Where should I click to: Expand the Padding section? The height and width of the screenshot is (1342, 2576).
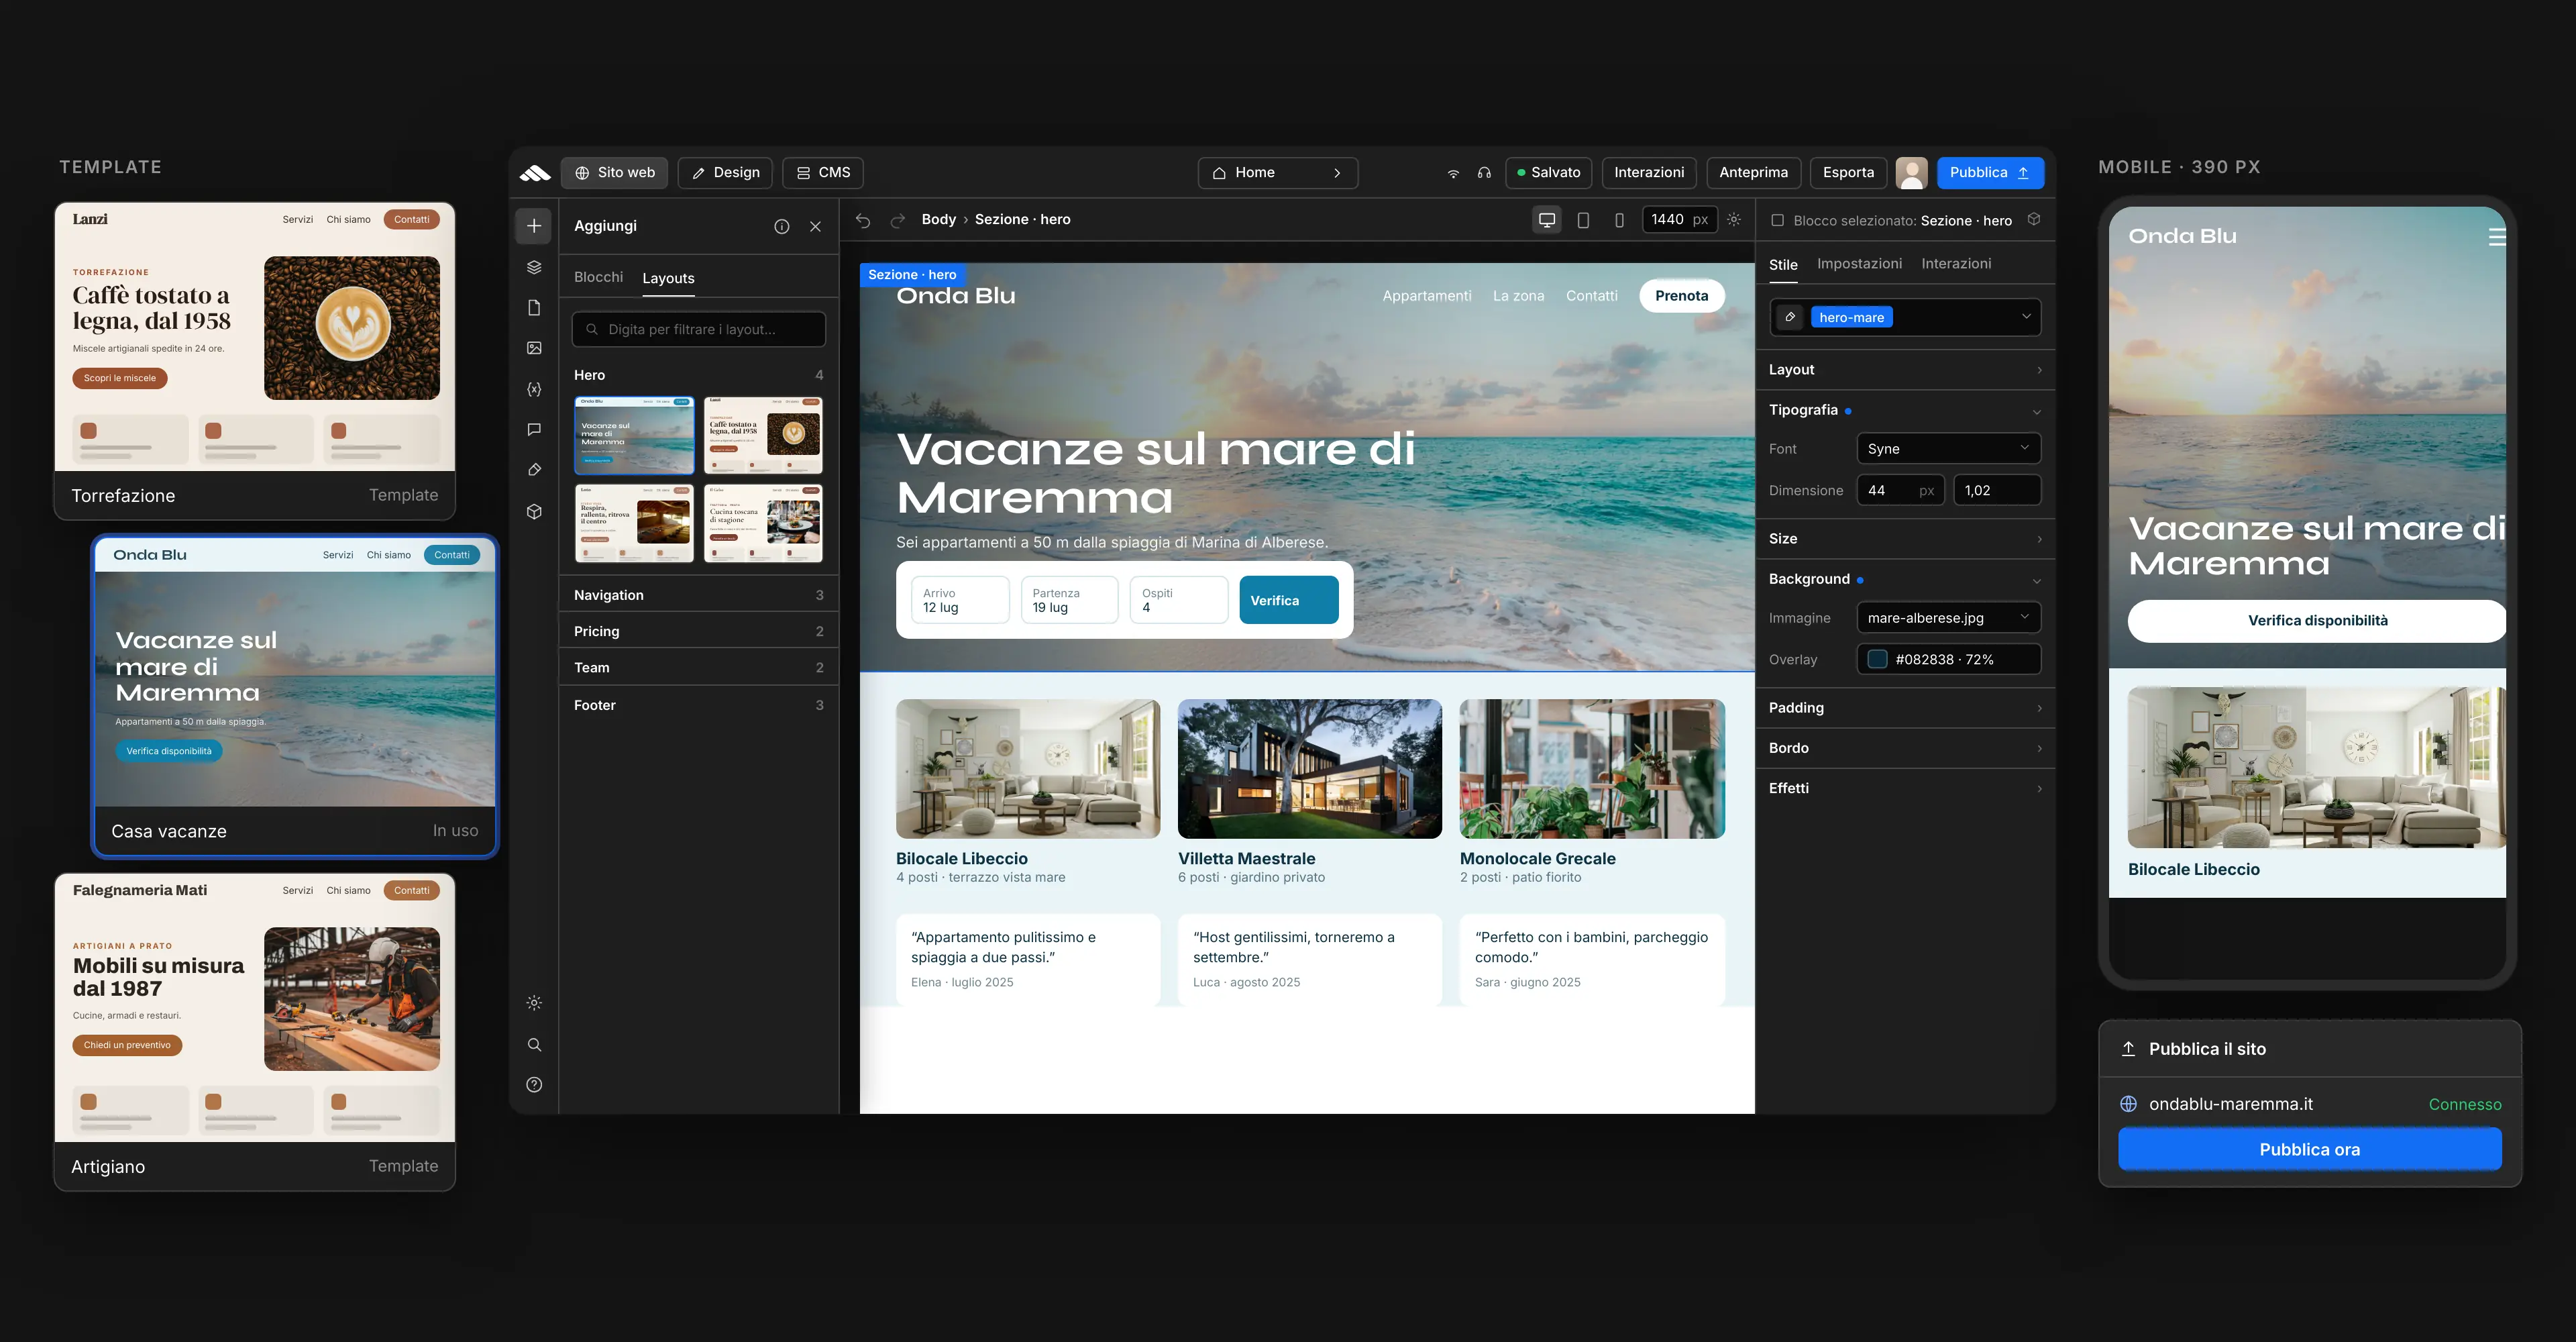pyautogui.click(x=1905, y=708)
